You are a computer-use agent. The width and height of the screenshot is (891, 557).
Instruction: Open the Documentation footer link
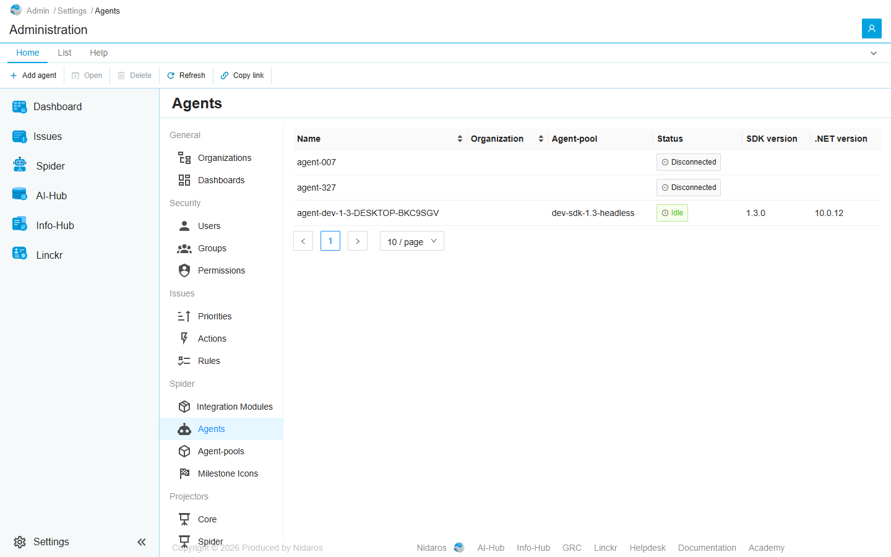tap(707, 548)
